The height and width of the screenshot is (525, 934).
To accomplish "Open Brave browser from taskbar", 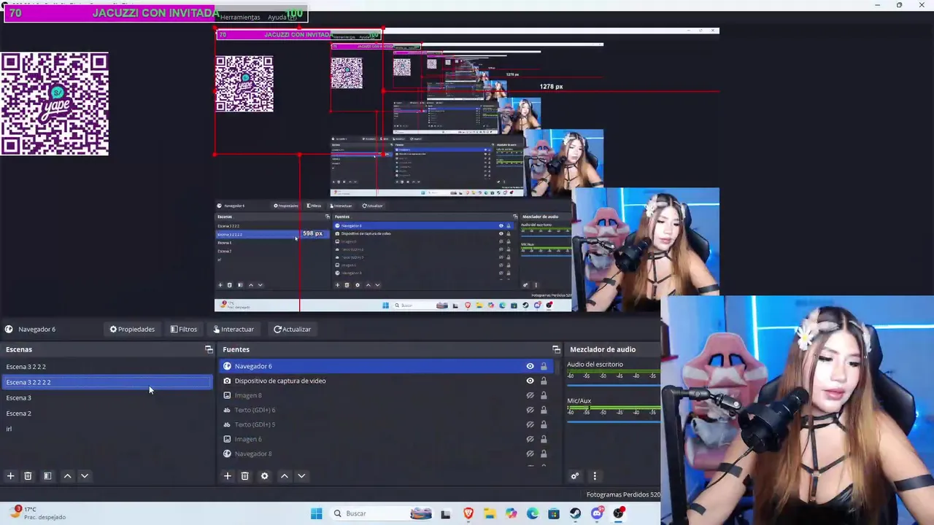I will pos(468,513).
